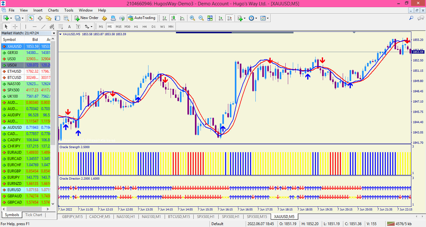Disable AutoTrading
426x227 pixels.
pyautogui.click(x=142, y=18)
